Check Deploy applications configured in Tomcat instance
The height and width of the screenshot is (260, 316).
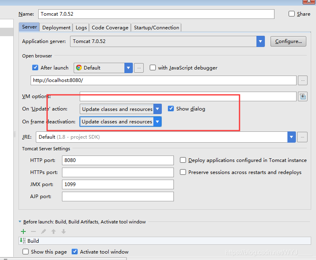tap(183, 160)
